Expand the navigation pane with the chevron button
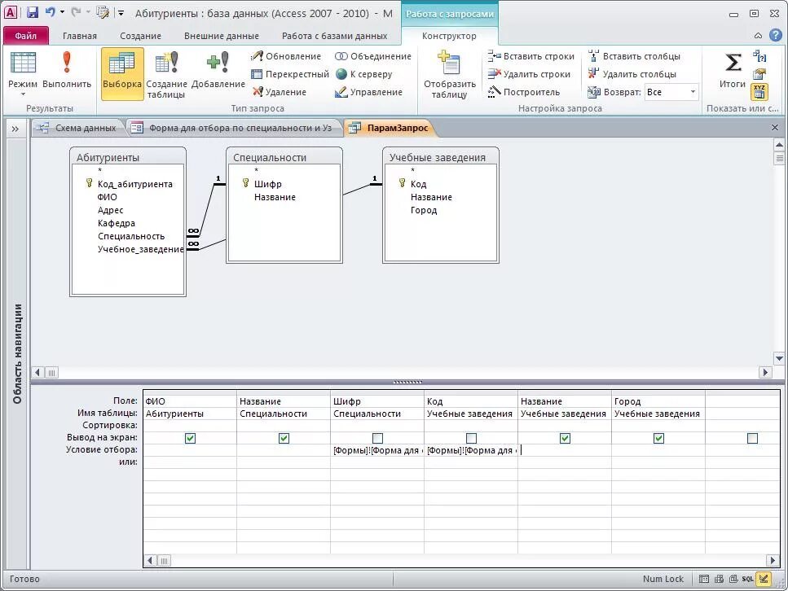The height and width of the screenshot is (591, 788). 15,129
